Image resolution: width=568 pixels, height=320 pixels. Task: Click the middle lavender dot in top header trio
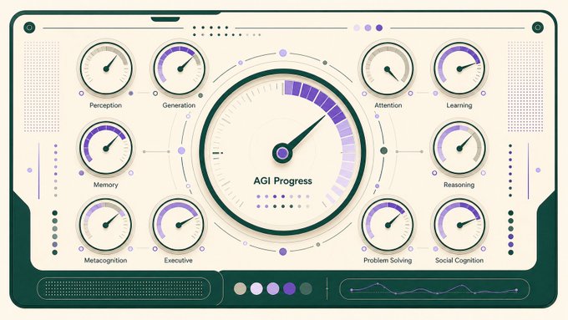(x=368, y=28)
